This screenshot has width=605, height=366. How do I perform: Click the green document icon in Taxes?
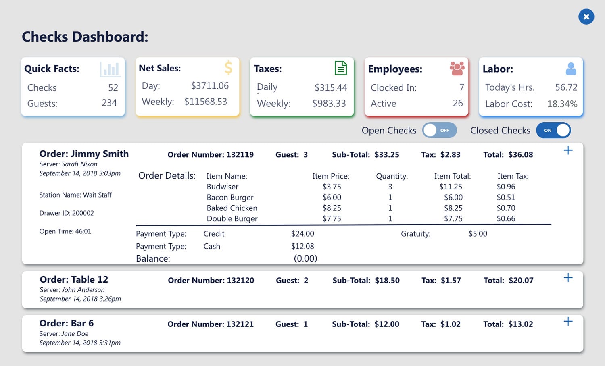pyautogui.click(x=341, y=68)
